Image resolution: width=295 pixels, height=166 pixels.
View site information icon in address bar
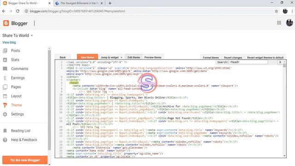point(26,11)
